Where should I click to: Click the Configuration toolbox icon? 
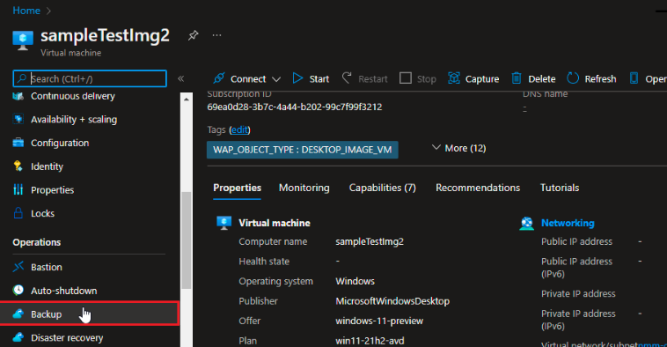click(18, 143)
